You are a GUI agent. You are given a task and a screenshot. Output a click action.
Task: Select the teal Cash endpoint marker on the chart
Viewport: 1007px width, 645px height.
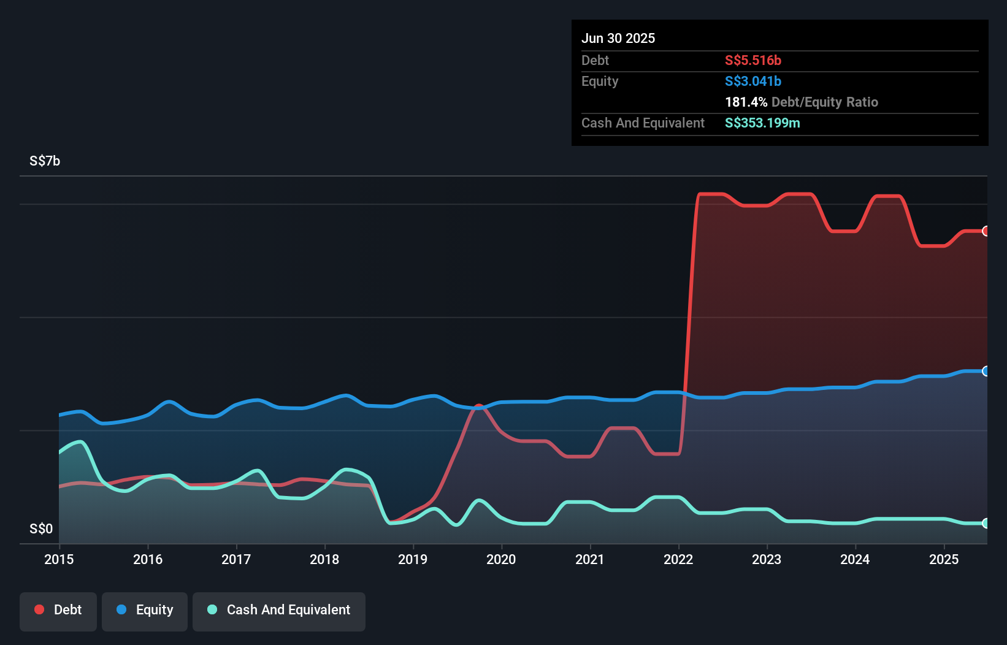[x=986, y=524]
